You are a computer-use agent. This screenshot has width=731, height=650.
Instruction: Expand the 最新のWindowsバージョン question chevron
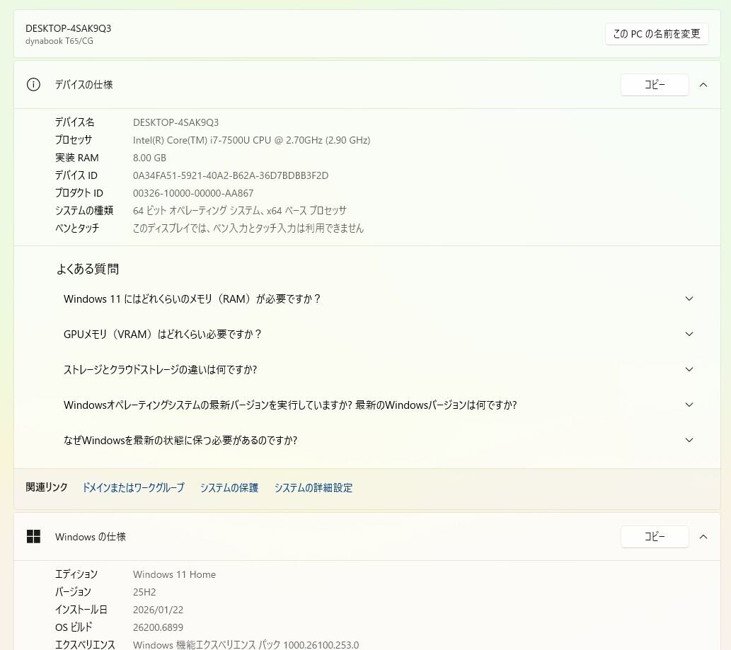689,405
